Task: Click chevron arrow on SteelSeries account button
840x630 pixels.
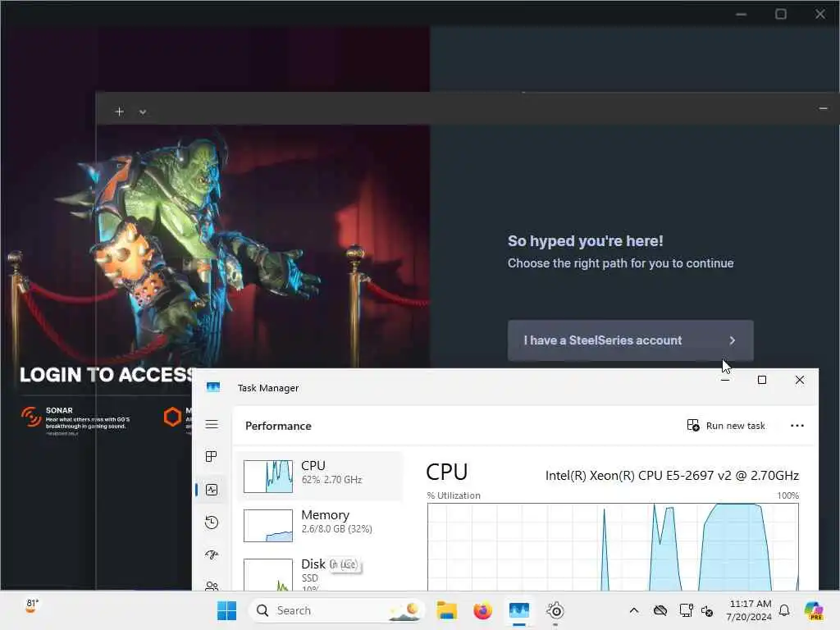Action: (733, 340)
